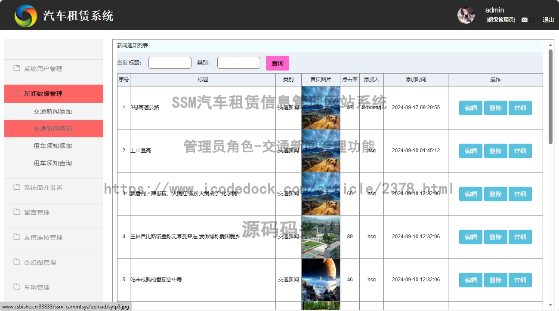View details of the 王林 news row

coord(520,237)
